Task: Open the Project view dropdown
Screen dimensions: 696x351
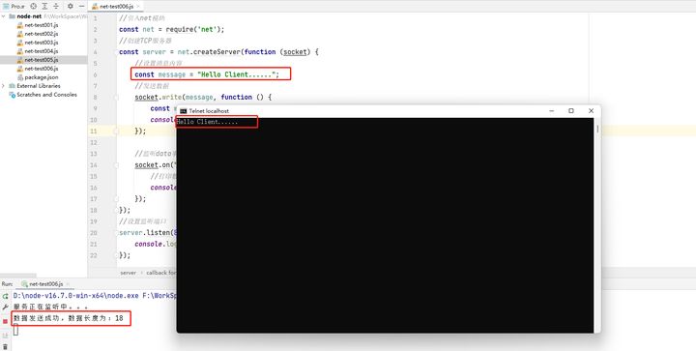Action: (x=14, y=6)
